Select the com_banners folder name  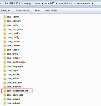click(14, 21)
